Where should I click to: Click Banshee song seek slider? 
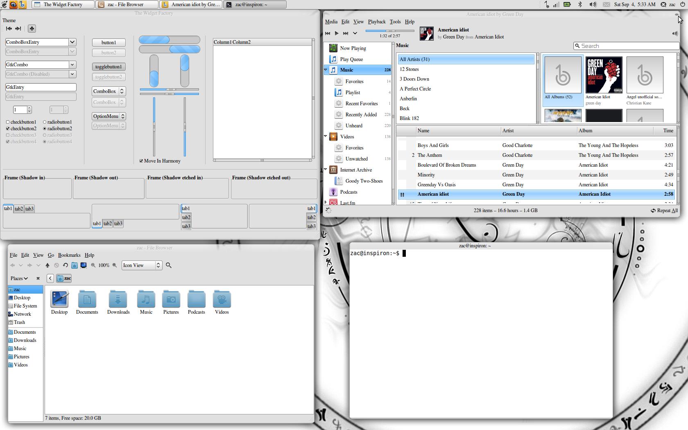(x=389, y=31)
